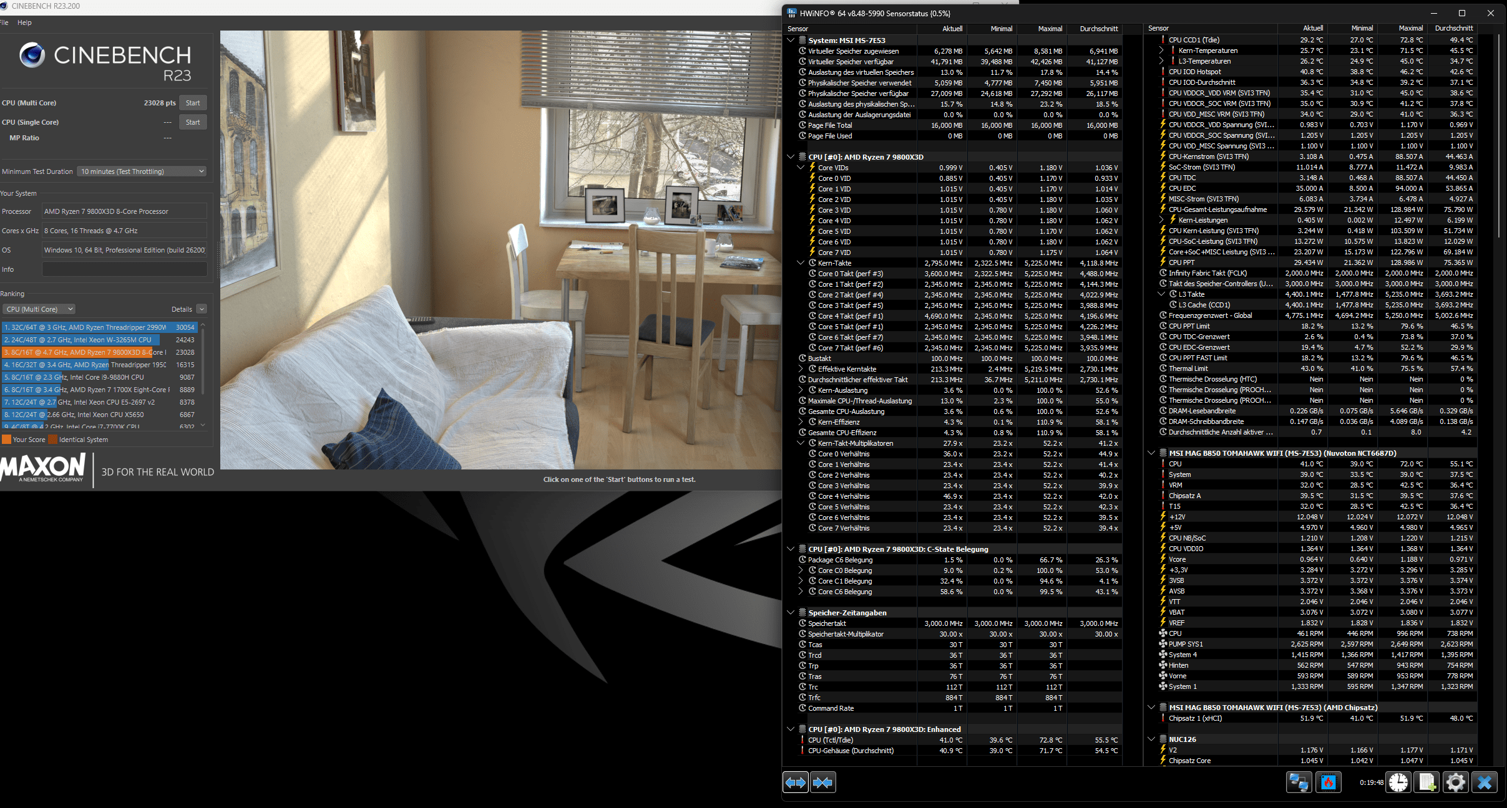
Task: Click the ranking list scroll-up arrow
Action: pyautogui.click(x=203, y=325)
